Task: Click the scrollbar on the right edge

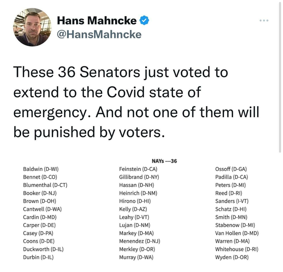Action: (280, 77)
